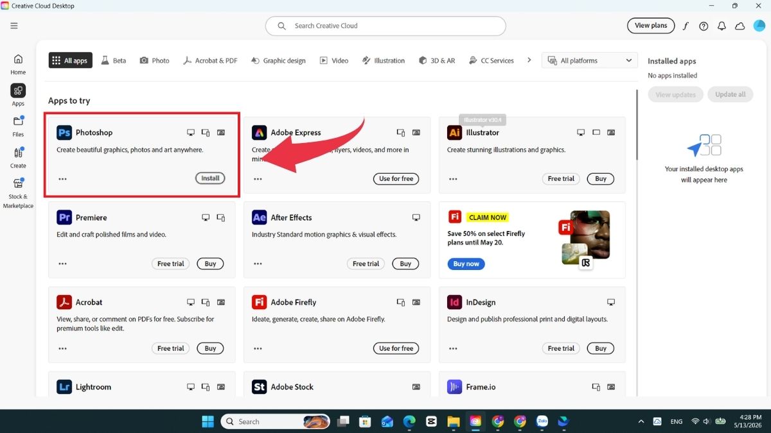Click the Frame.io app icon

[455, 386]
